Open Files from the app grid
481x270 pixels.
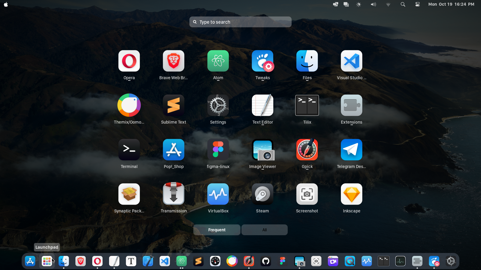pyautogui.click(x=307, y=61)
